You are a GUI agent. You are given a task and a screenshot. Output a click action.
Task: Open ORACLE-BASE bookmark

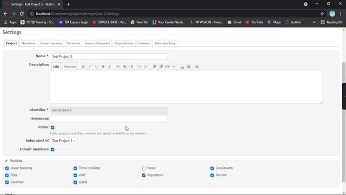[109, 22]
